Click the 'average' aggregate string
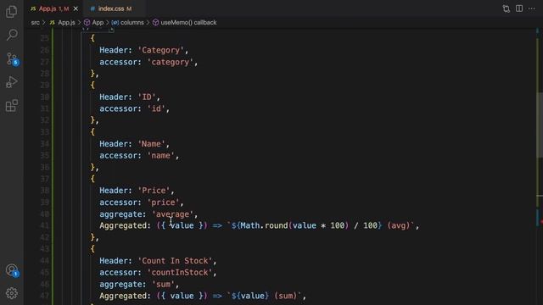543x305 pixels. tap(172, 214)
